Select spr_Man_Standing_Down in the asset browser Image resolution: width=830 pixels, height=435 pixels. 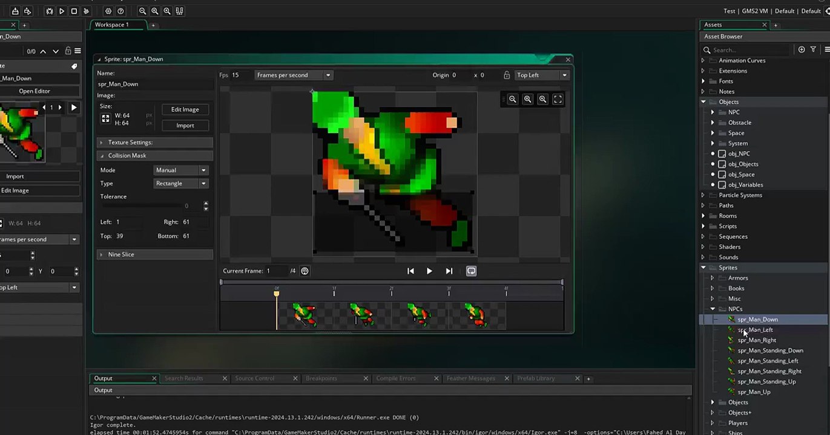point(770,350)
